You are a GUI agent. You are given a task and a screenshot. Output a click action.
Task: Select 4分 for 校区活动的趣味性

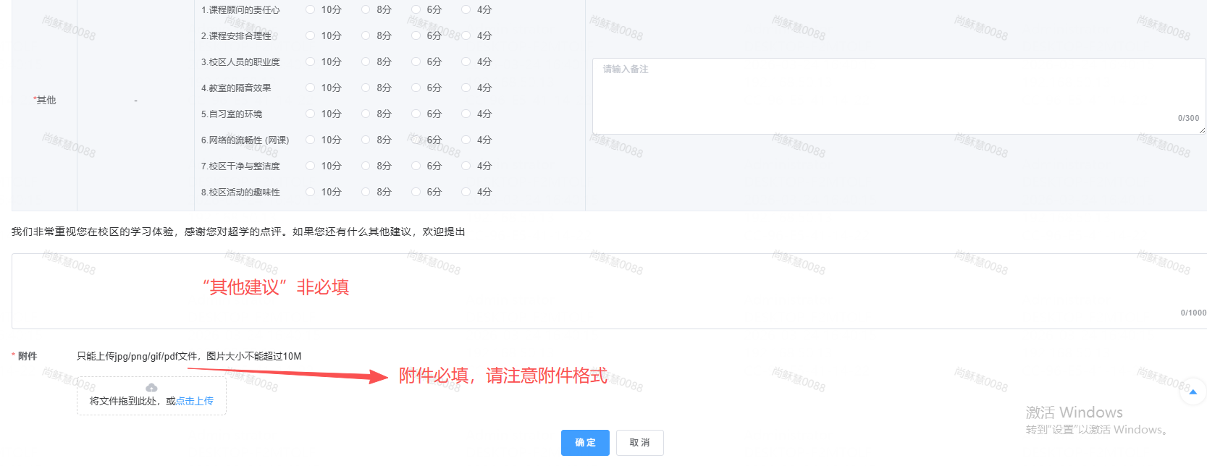pyautogui.click(x=466, y=192)
